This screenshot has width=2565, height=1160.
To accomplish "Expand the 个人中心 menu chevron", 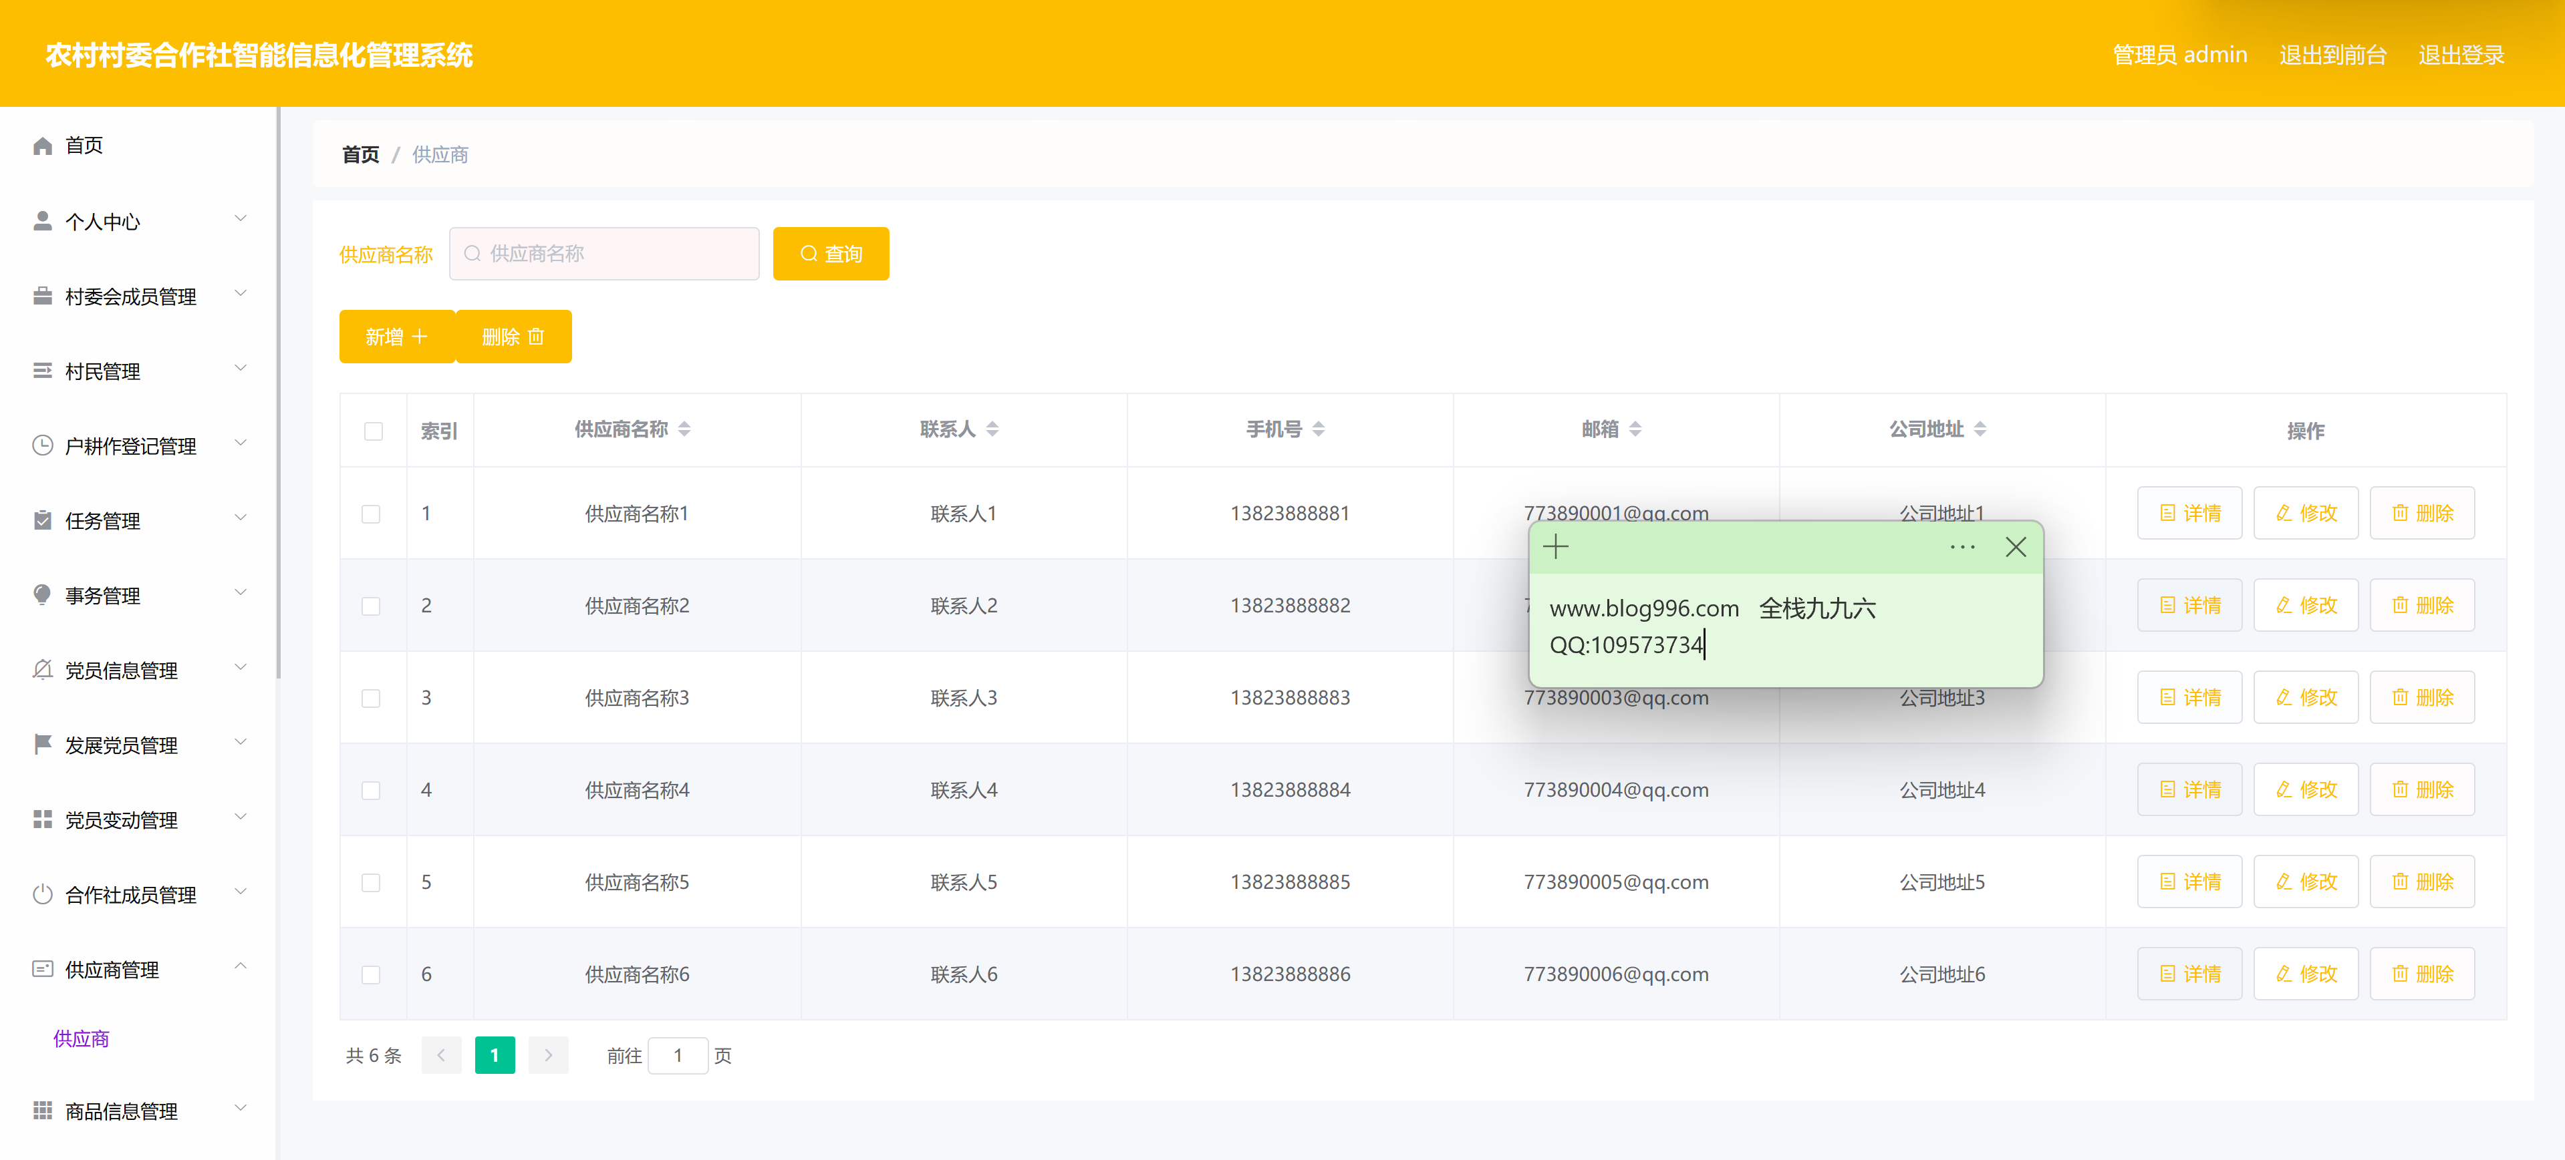I will pos(240,219).
